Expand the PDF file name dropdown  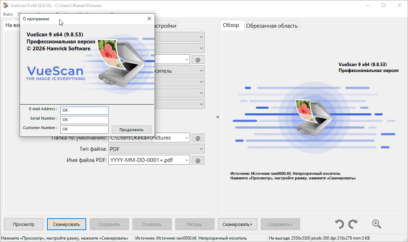tap(186, 160)
